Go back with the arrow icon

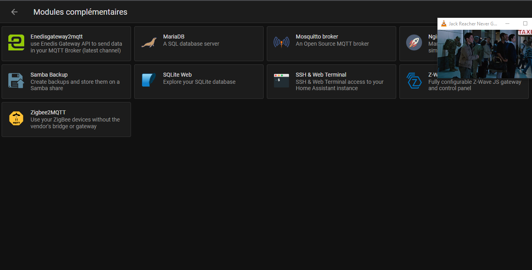pyautogui.click(x=14, y=12)
